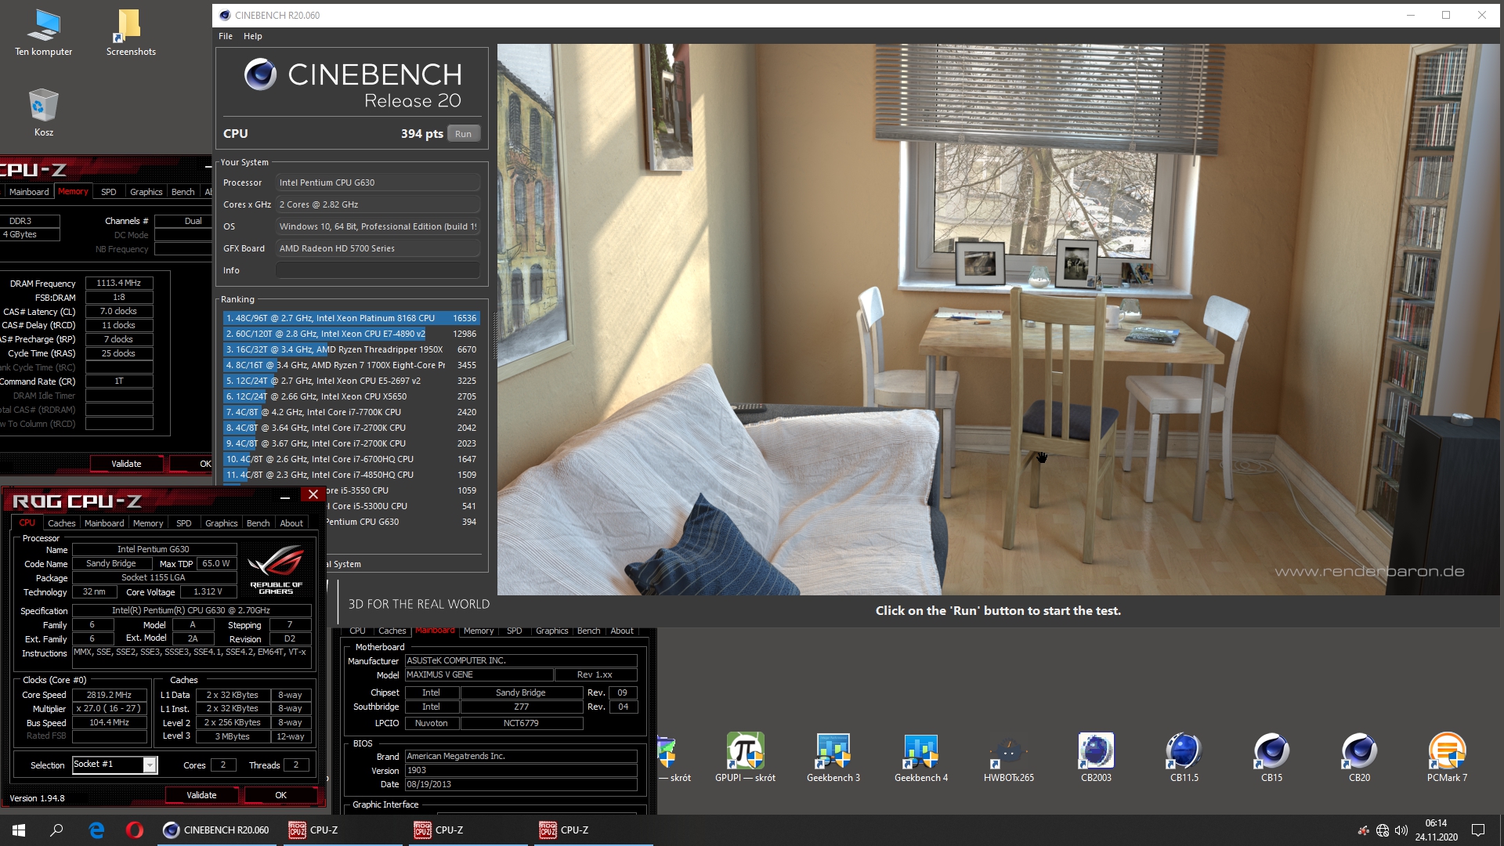Switch to SPD tab in front CPU-Z
1504x846 pixels.
click(x=184, y=523)
